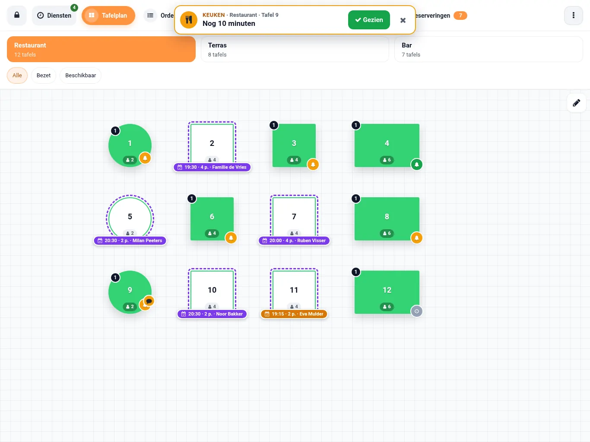The image size is (590, 442).
Task: Click the fork-and-knife kitchen notification icon
Action: 189,19
